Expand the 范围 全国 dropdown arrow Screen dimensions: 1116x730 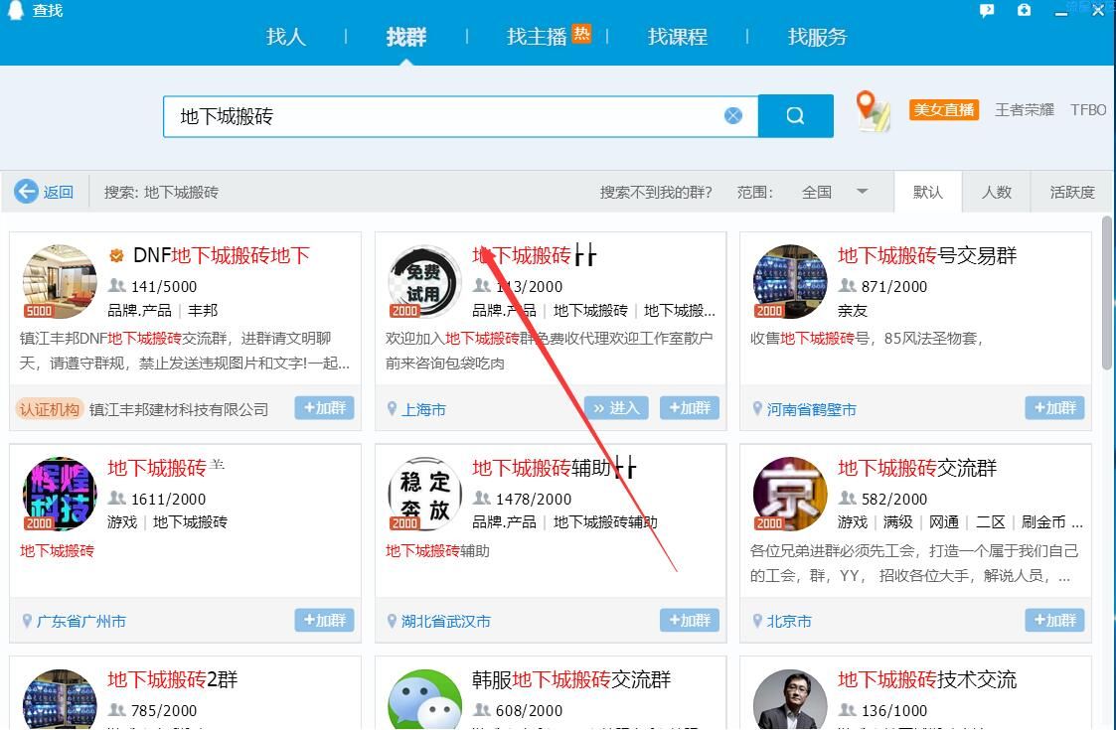[x=862, y=192]
